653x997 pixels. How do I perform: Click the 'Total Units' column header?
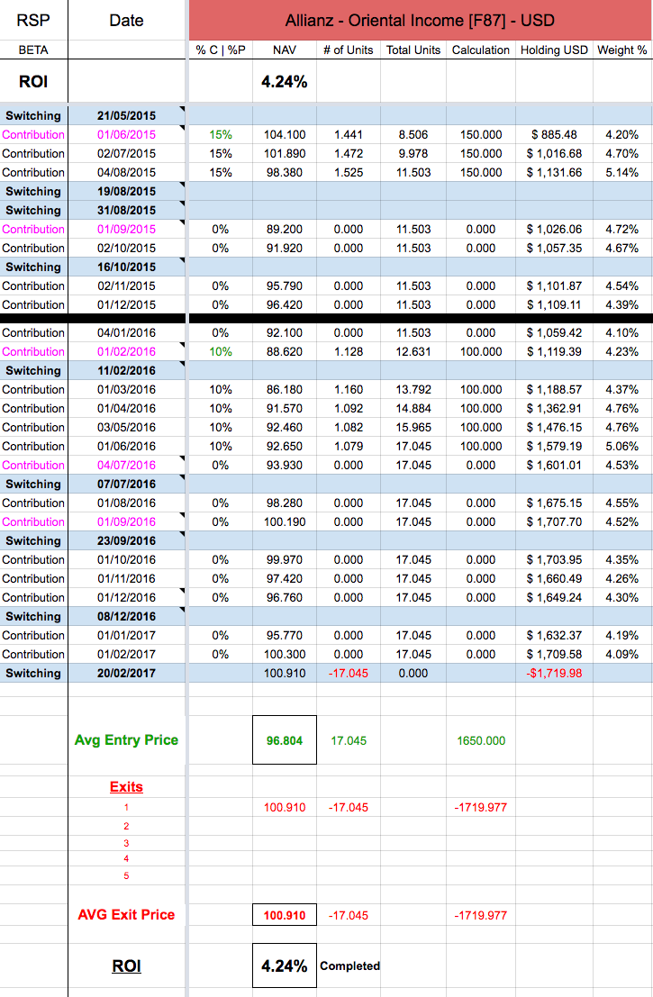(413, 50)
